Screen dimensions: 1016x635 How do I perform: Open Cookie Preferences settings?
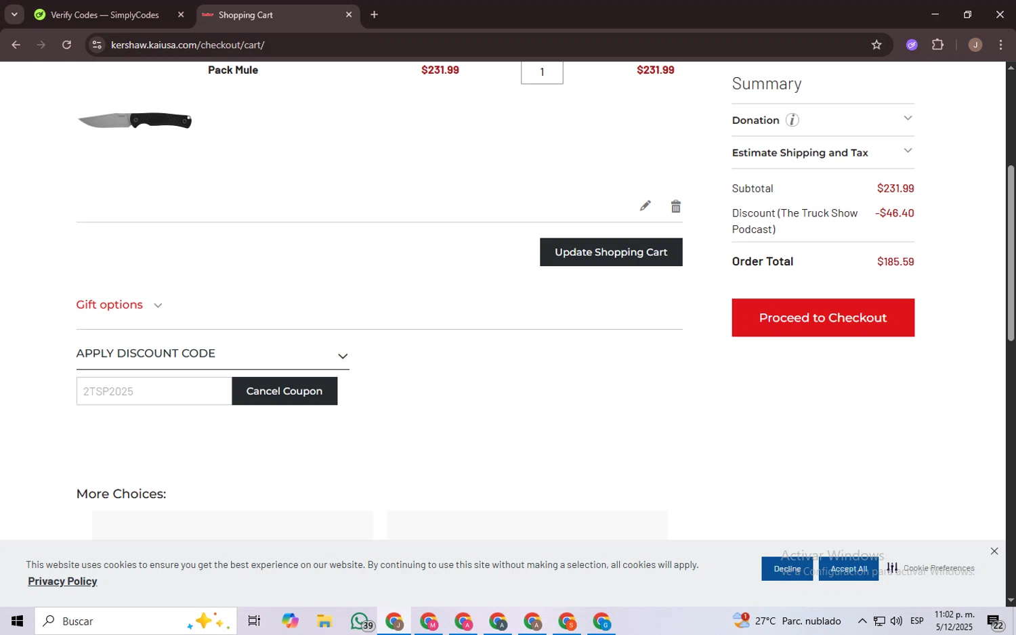point(931,568)
